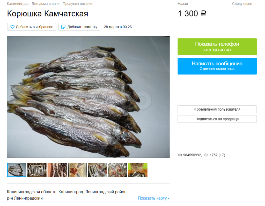
Task: Go to previous listing via Назад
Action: (183, 4)
